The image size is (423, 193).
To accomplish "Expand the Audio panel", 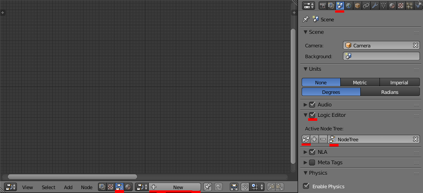I will [305, 105].
